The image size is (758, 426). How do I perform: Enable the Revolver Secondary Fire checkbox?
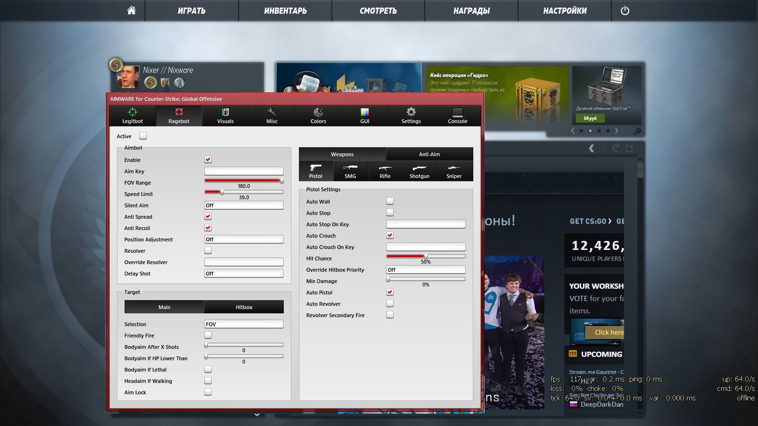click(x=390, y=315)
